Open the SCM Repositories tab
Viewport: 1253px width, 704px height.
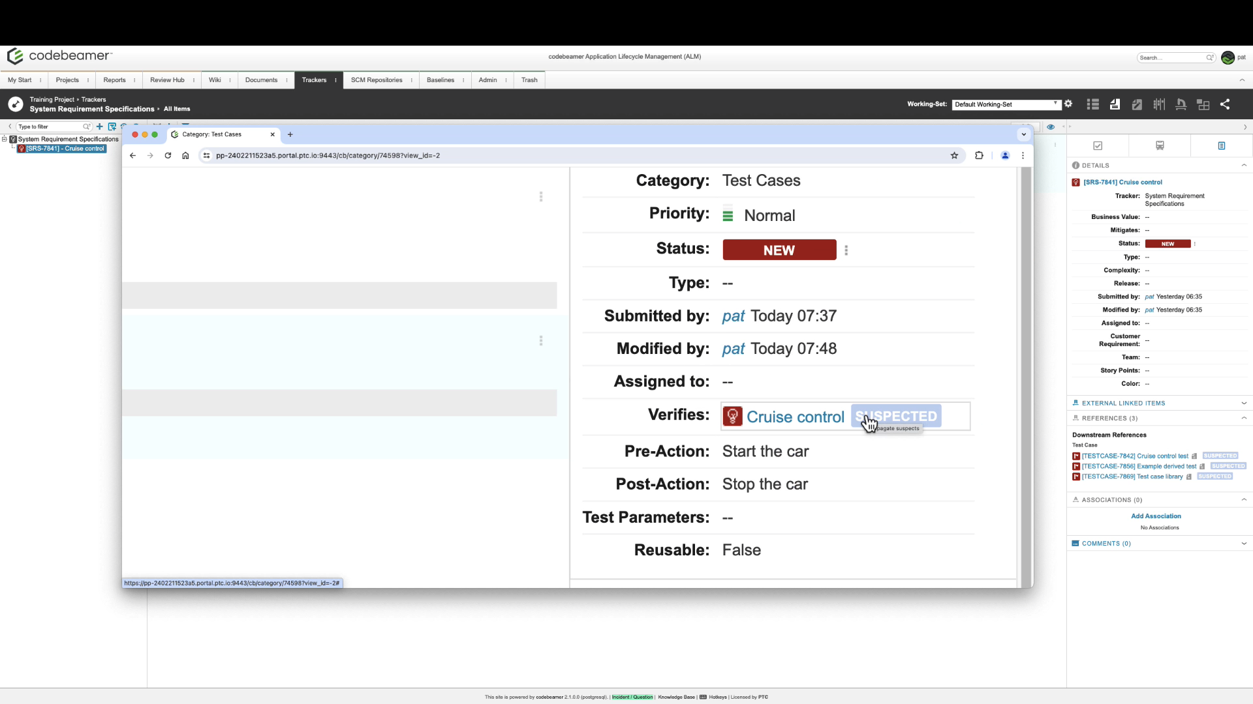pyautogui.click(x=377, y=80)
